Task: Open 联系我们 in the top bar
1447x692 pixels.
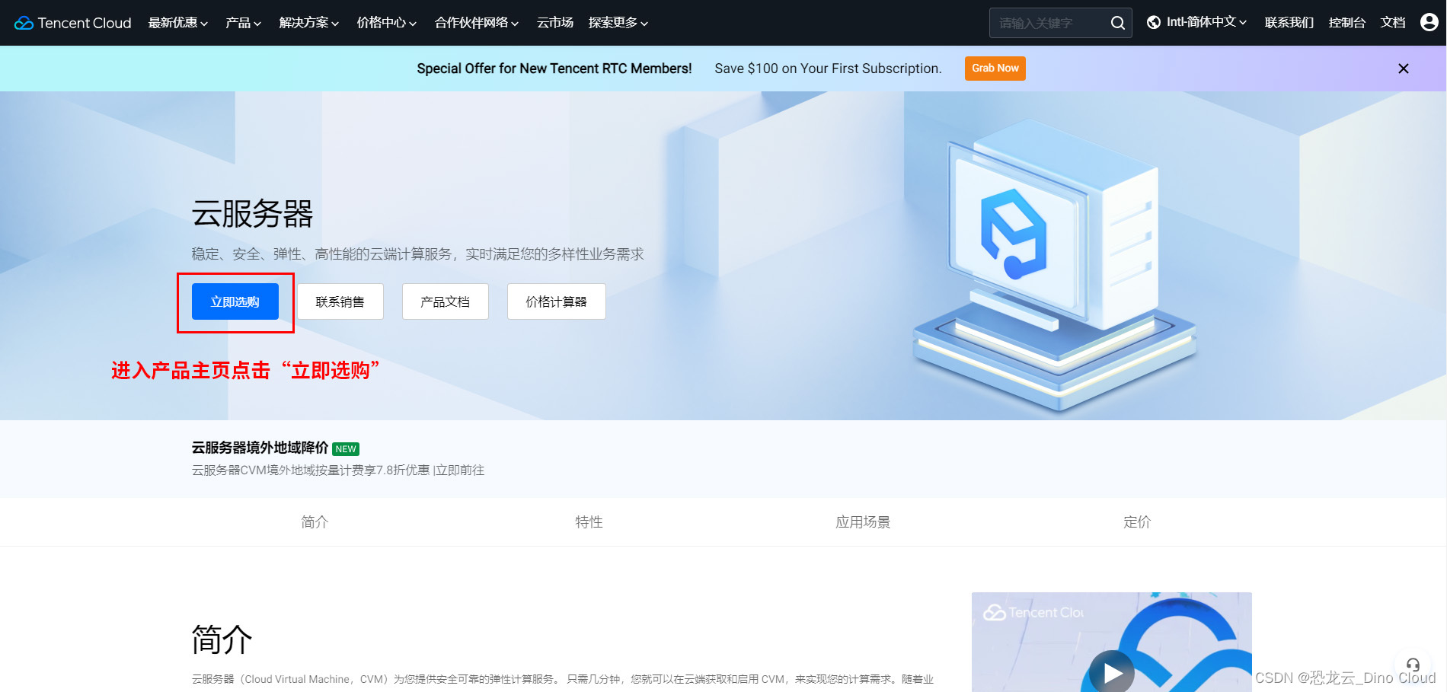Action: tap(1289, 23)
